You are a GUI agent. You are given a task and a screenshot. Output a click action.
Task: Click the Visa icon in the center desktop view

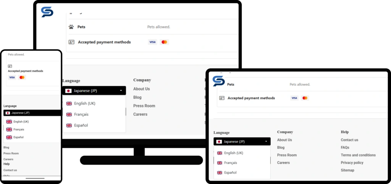pyautogui.click(x=152, y=42)
